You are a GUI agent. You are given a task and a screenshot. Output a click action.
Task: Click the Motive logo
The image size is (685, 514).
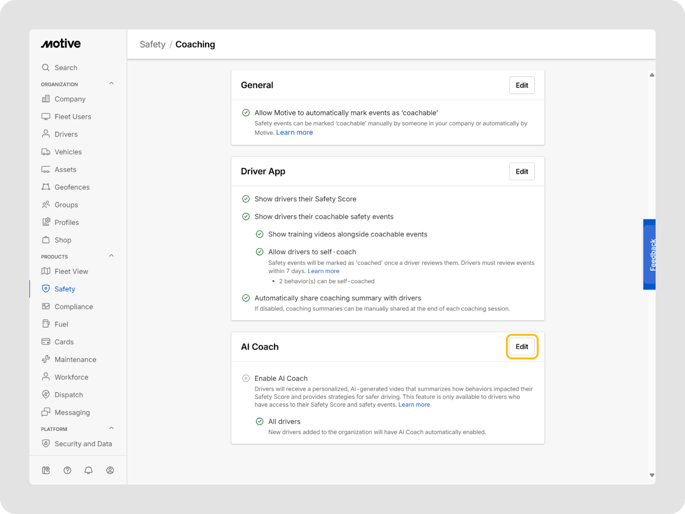[x=61, y=44]
